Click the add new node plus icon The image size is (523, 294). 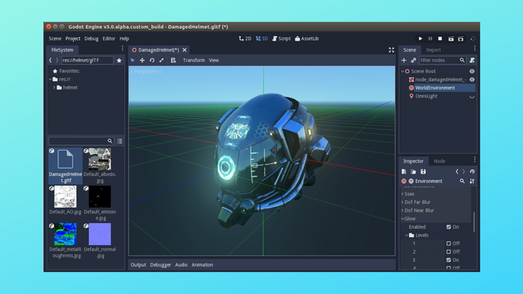[x=404, y=60]
